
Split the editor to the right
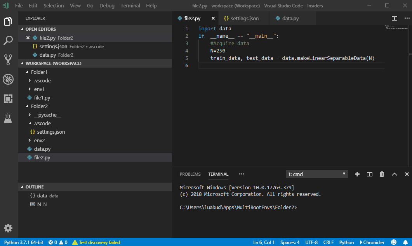pyautogui.click(x=395, y=18)
